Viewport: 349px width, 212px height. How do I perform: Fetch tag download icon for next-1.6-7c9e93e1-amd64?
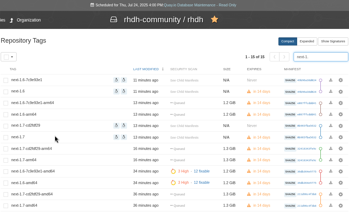click(x=331, y=171)
